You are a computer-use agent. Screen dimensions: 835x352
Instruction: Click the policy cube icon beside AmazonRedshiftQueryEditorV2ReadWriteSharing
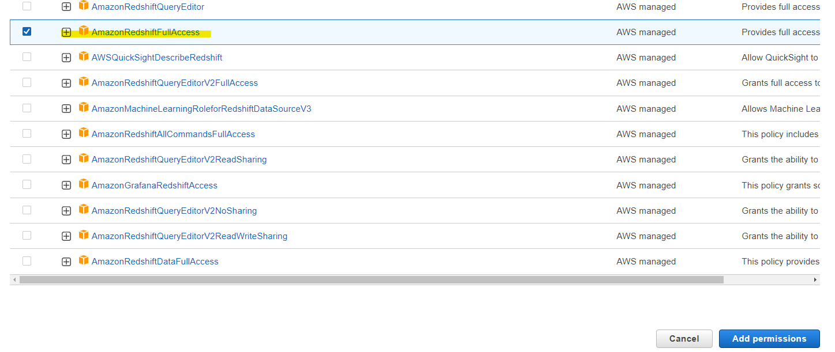click(84, 235)
